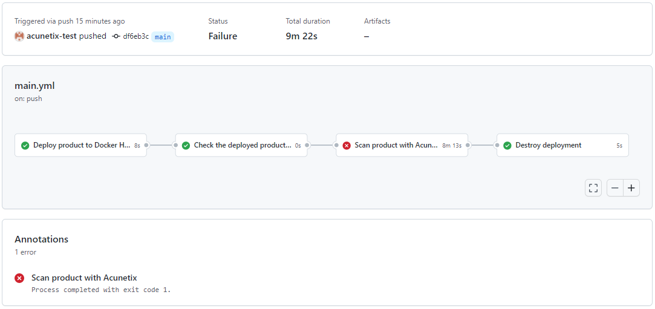The image size is (655, 309).
Task: Click the main branch label
Action: [163, 37]
